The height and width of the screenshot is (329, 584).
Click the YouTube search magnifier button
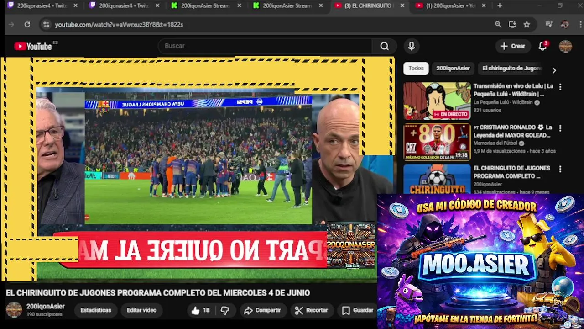point(384,46)
